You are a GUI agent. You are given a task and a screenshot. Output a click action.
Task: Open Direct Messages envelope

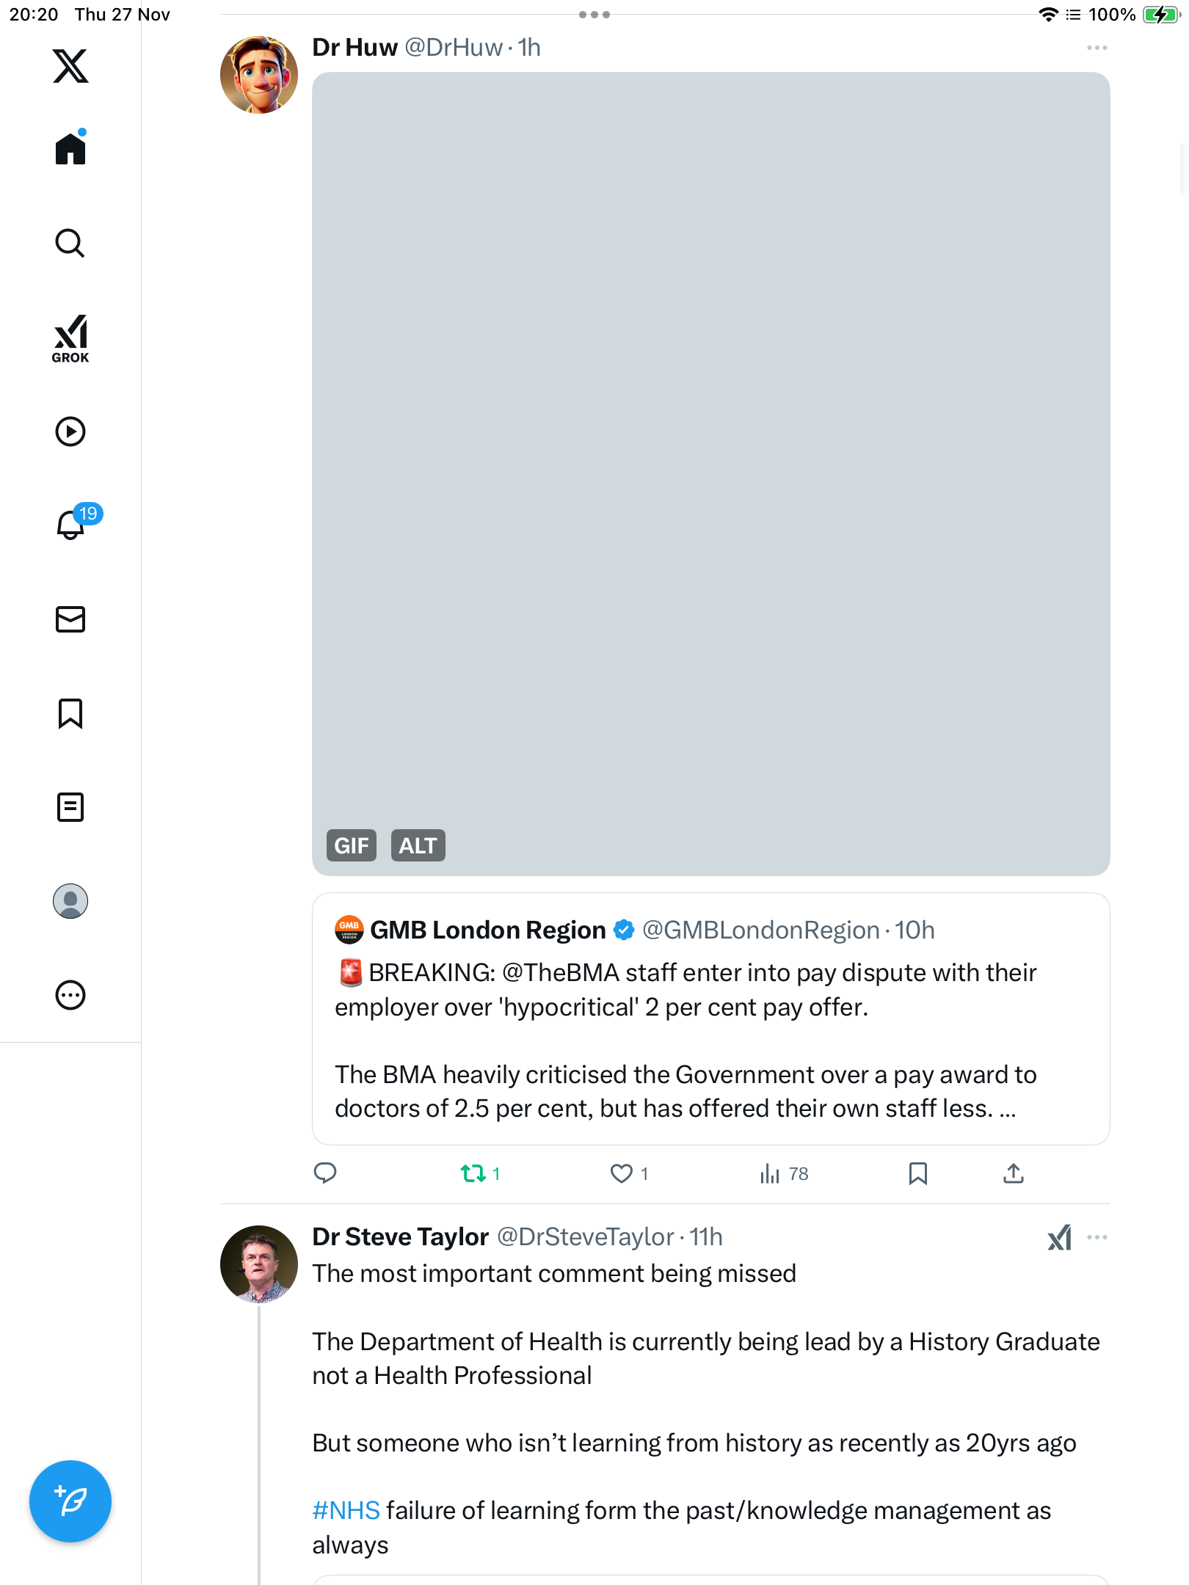tap(70, 619)
